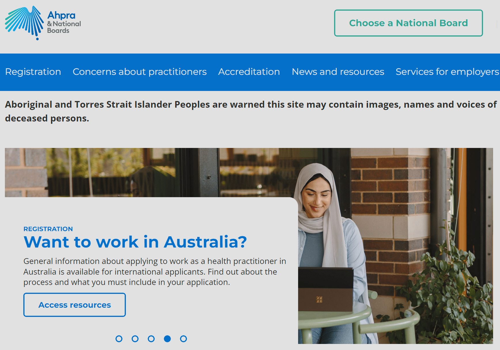Click the 'General information about applying' paragraph
Screen dimensions: 500x350
(155, 272)
